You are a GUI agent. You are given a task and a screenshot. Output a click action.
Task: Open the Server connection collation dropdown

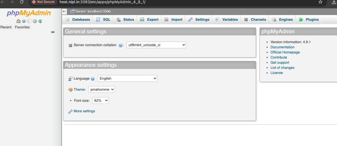point(156,45)
